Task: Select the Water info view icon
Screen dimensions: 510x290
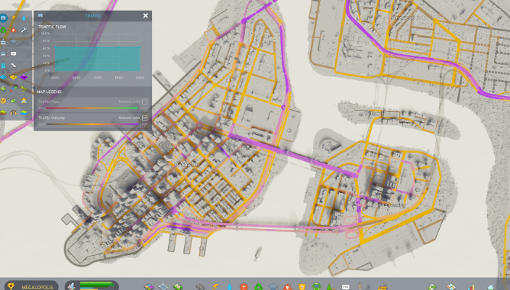Action: point(24,18)
